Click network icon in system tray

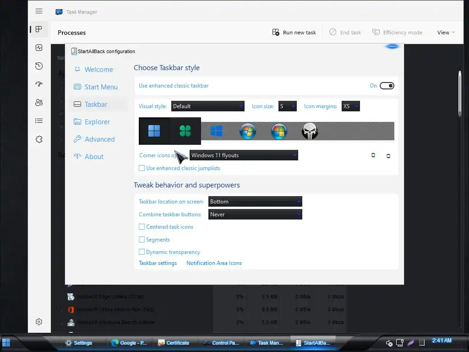400,343
